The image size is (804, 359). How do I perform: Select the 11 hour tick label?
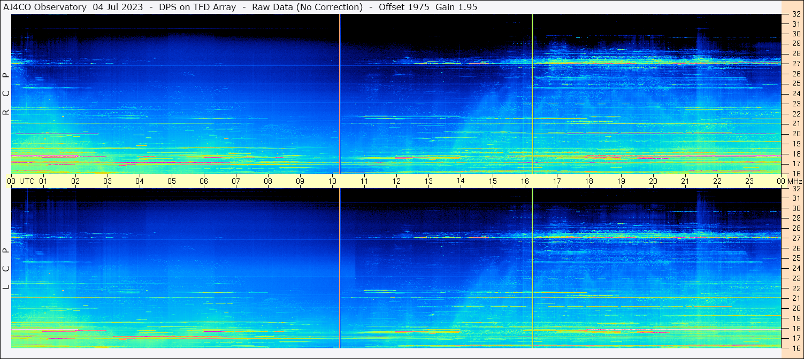coord(364,181)
